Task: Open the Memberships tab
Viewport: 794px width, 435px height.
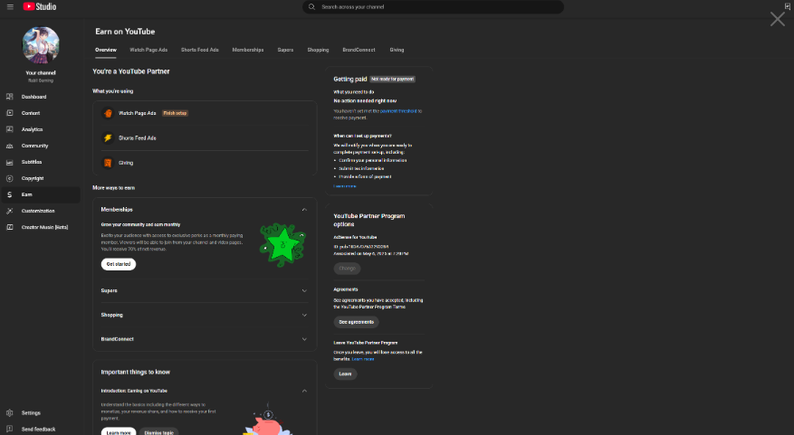Action: click(248, 50)
